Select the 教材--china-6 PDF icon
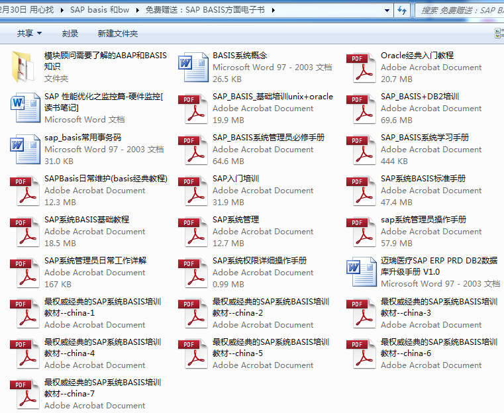Image resolution: width=504 pixels, height=413 pixels. pos(361,354)
